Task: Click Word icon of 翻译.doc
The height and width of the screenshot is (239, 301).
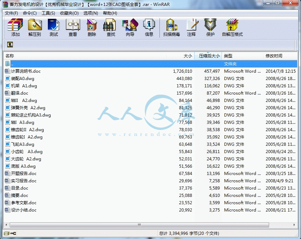Action: point(8,93)
